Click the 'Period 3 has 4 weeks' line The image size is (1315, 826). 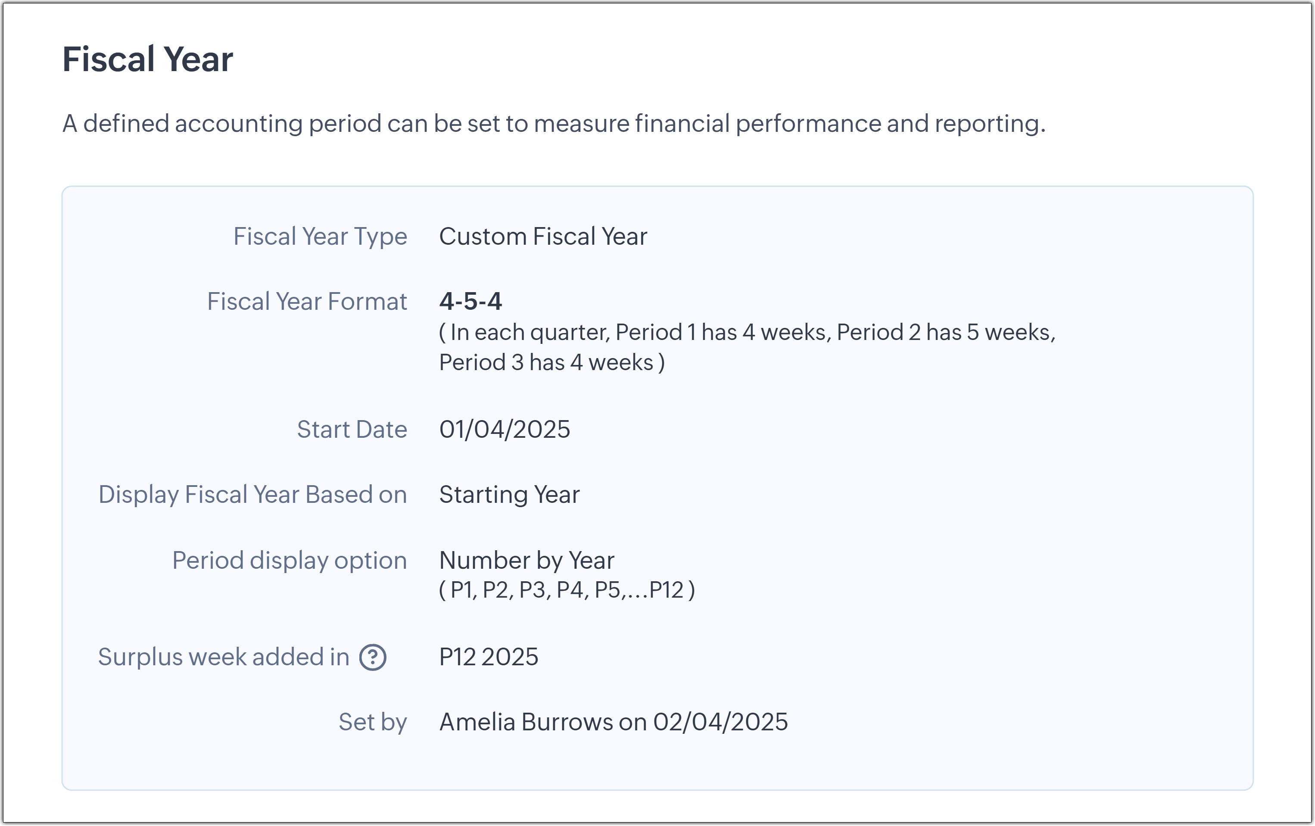coord(552,363)
